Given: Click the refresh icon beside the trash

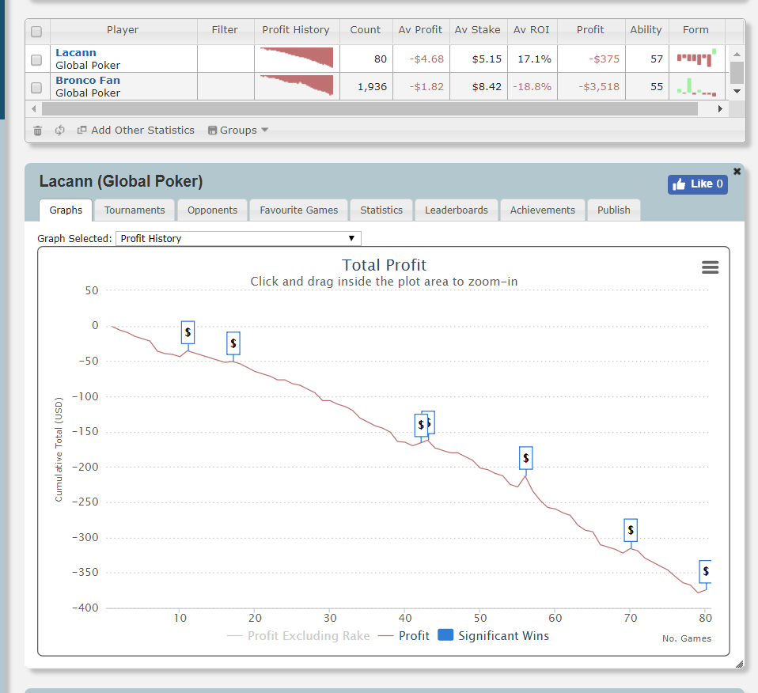Looking at the screenshot, I should click(59, 131).
